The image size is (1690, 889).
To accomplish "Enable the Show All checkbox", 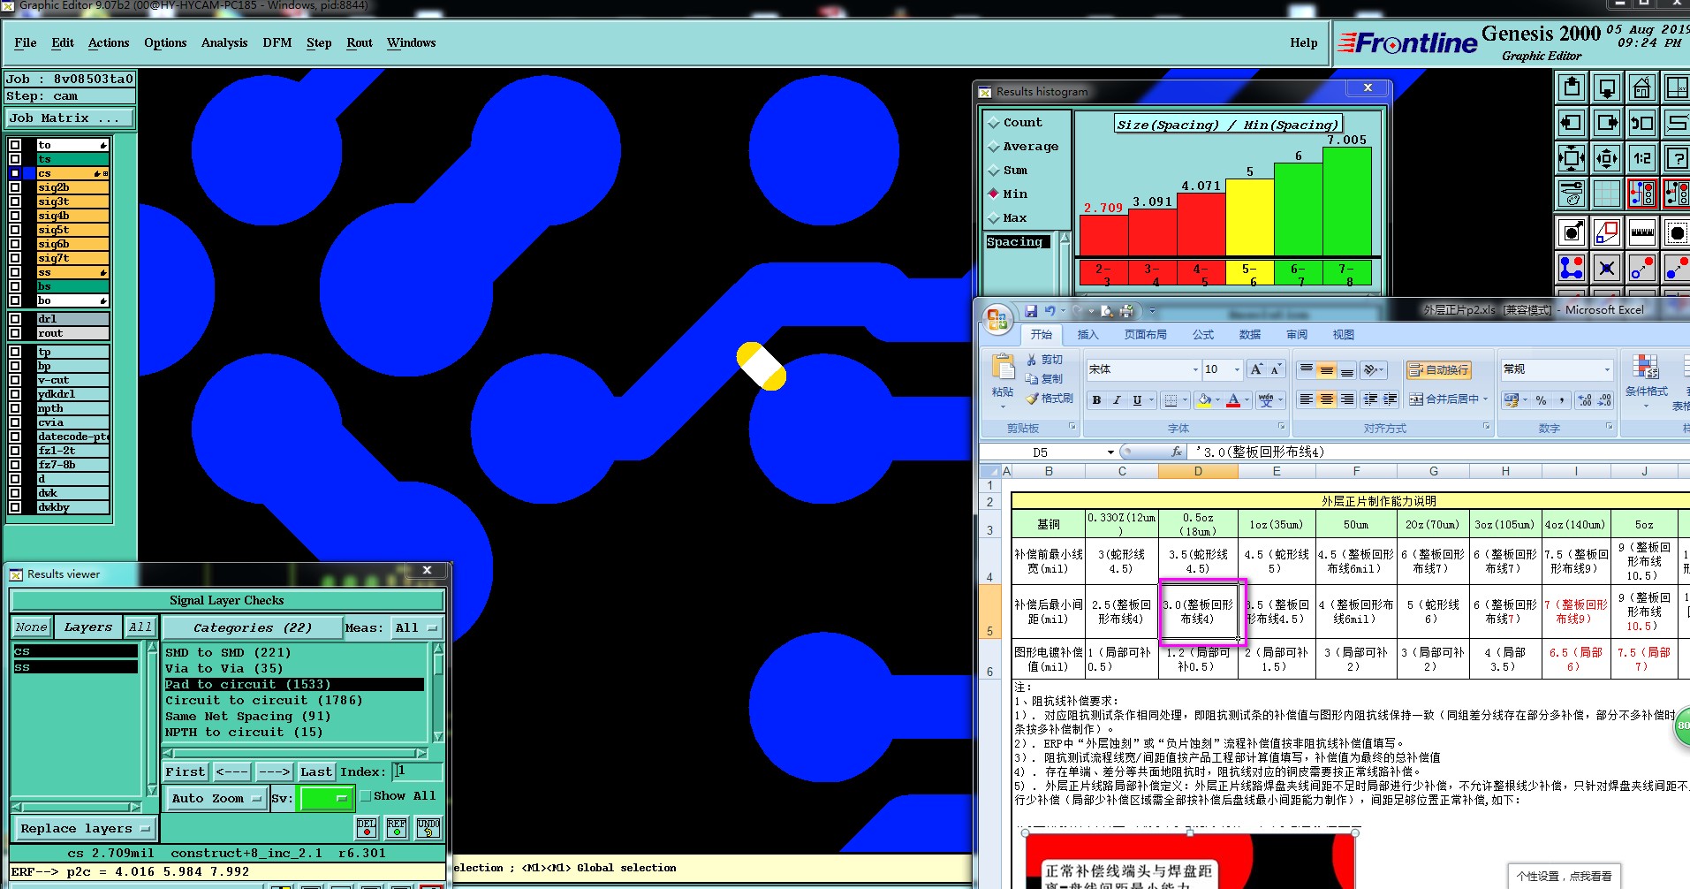I will coord(366,795).
